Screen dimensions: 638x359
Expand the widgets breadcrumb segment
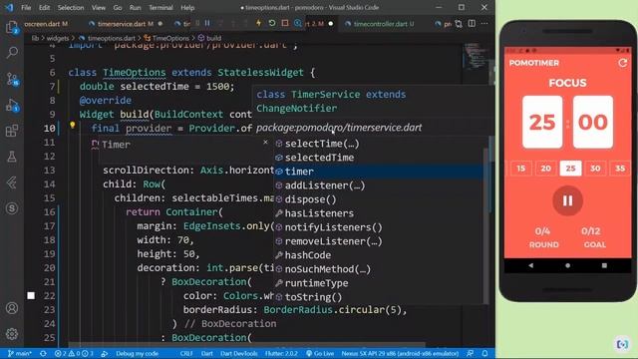tap(58, 38)
